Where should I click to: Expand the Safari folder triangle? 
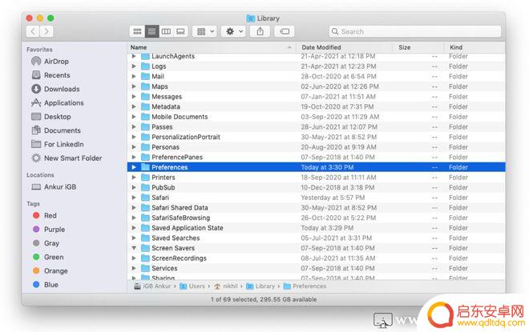click(134, 198)
